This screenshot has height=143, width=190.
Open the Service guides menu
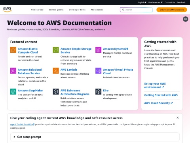click(x=56, y=10)
